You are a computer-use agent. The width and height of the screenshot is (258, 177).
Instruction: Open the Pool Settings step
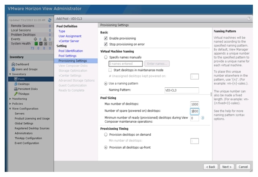[x=68, y=56]
